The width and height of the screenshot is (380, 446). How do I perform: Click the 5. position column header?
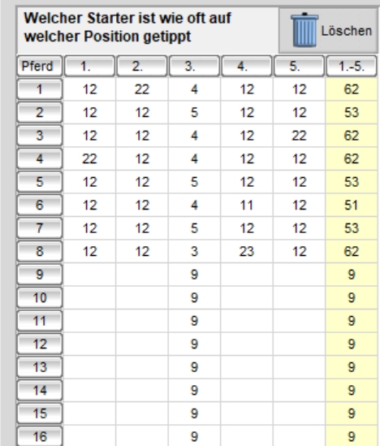299,67
